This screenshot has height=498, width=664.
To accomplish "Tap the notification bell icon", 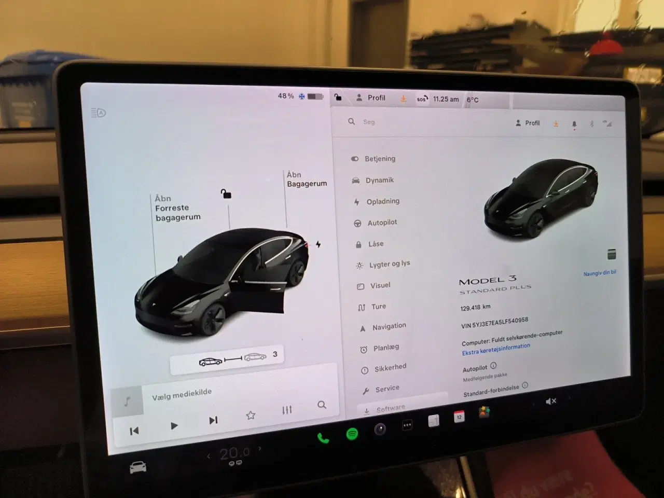I will pyautogui.click(x=574, y=125).
